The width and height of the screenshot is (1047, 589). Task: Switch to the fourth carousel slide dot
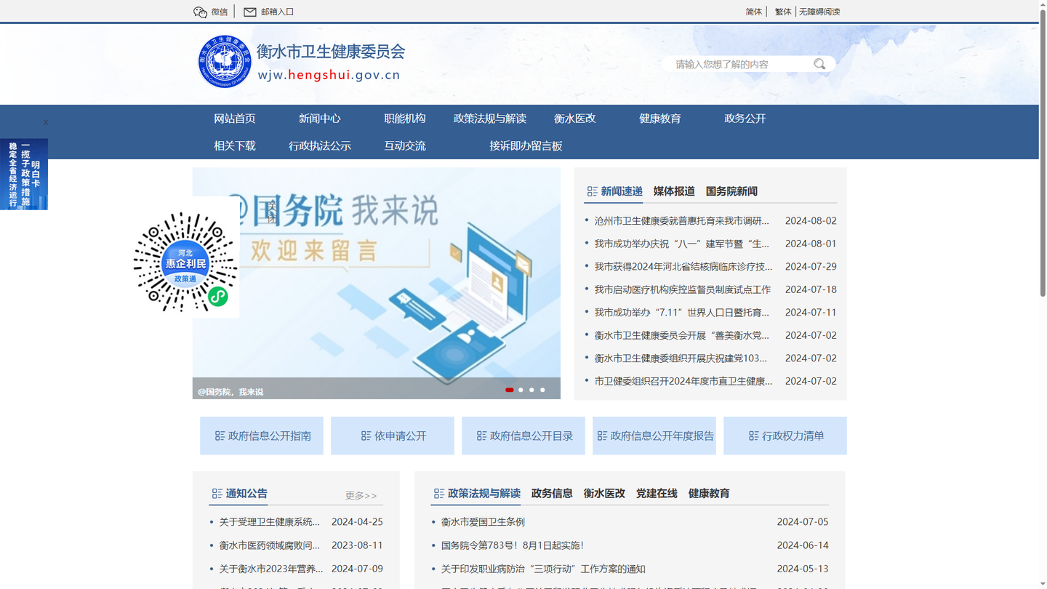[542, 390]
